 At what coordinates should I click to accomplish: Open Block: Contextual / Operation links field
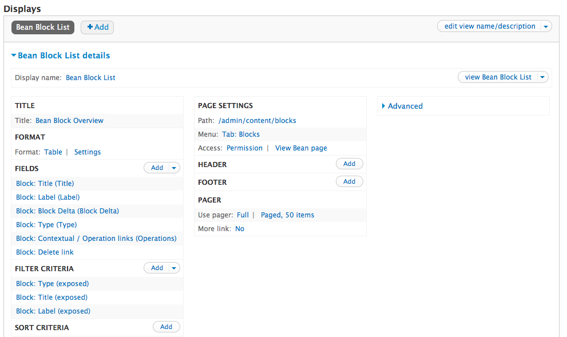[x=96, y=238]
